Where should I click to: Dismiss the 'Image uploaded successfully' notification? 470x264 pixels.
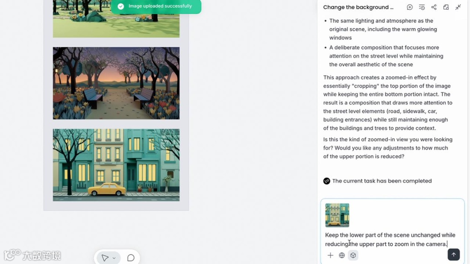click(x=156, y=6)
